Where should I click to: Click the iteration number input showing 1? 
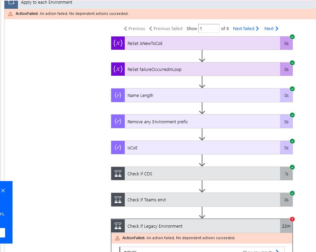209,28
